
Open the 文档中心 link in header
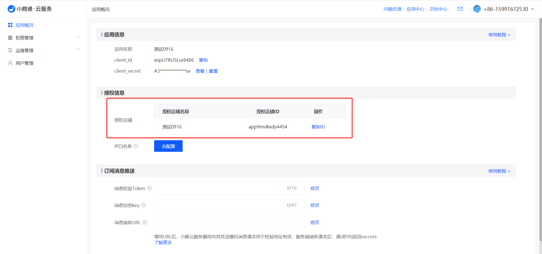click(x=438, y=9)
